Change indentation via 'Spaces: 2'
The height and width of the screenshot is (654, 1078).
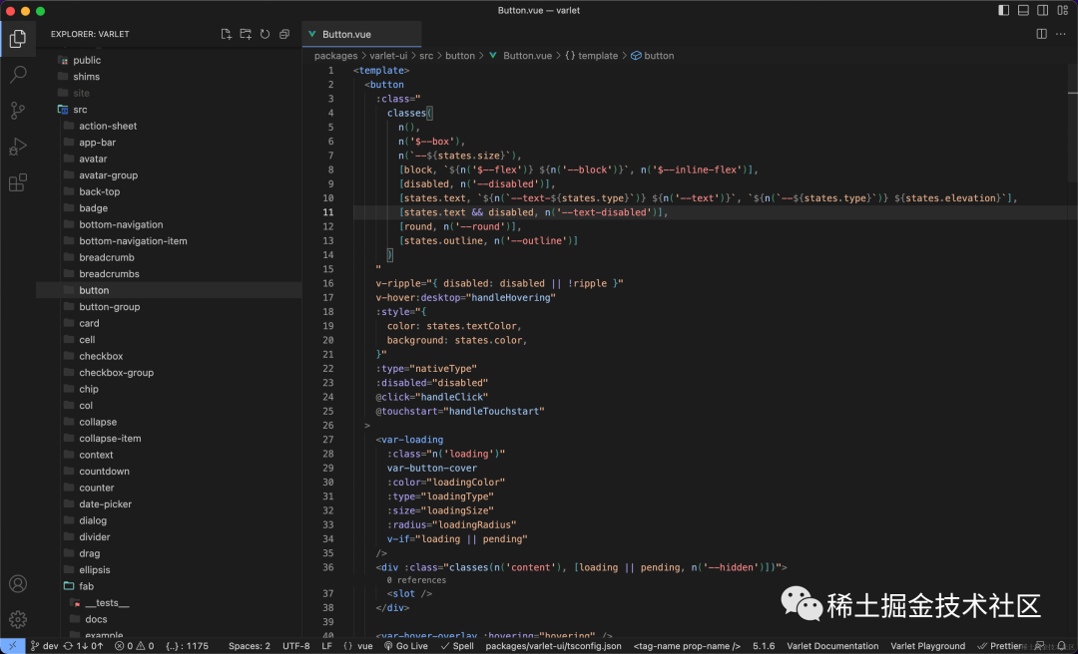pyautogui.click(x=249, y=646)
